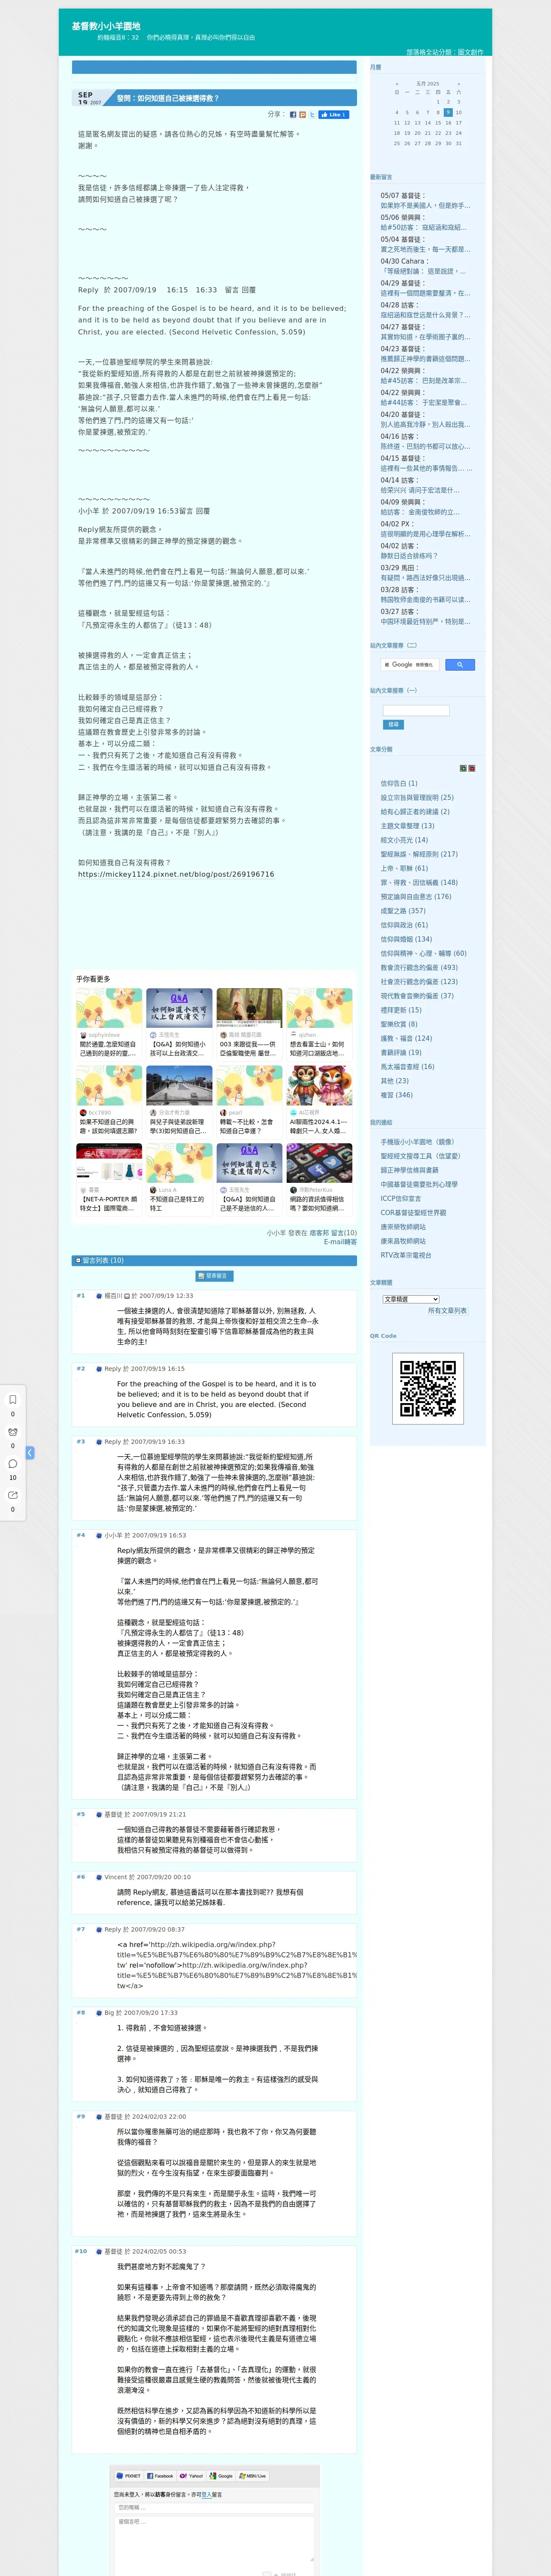Open the 聖經經文搜尋工具（信望愛）link
This screenshot has height=2576, width=551.
420,1156
